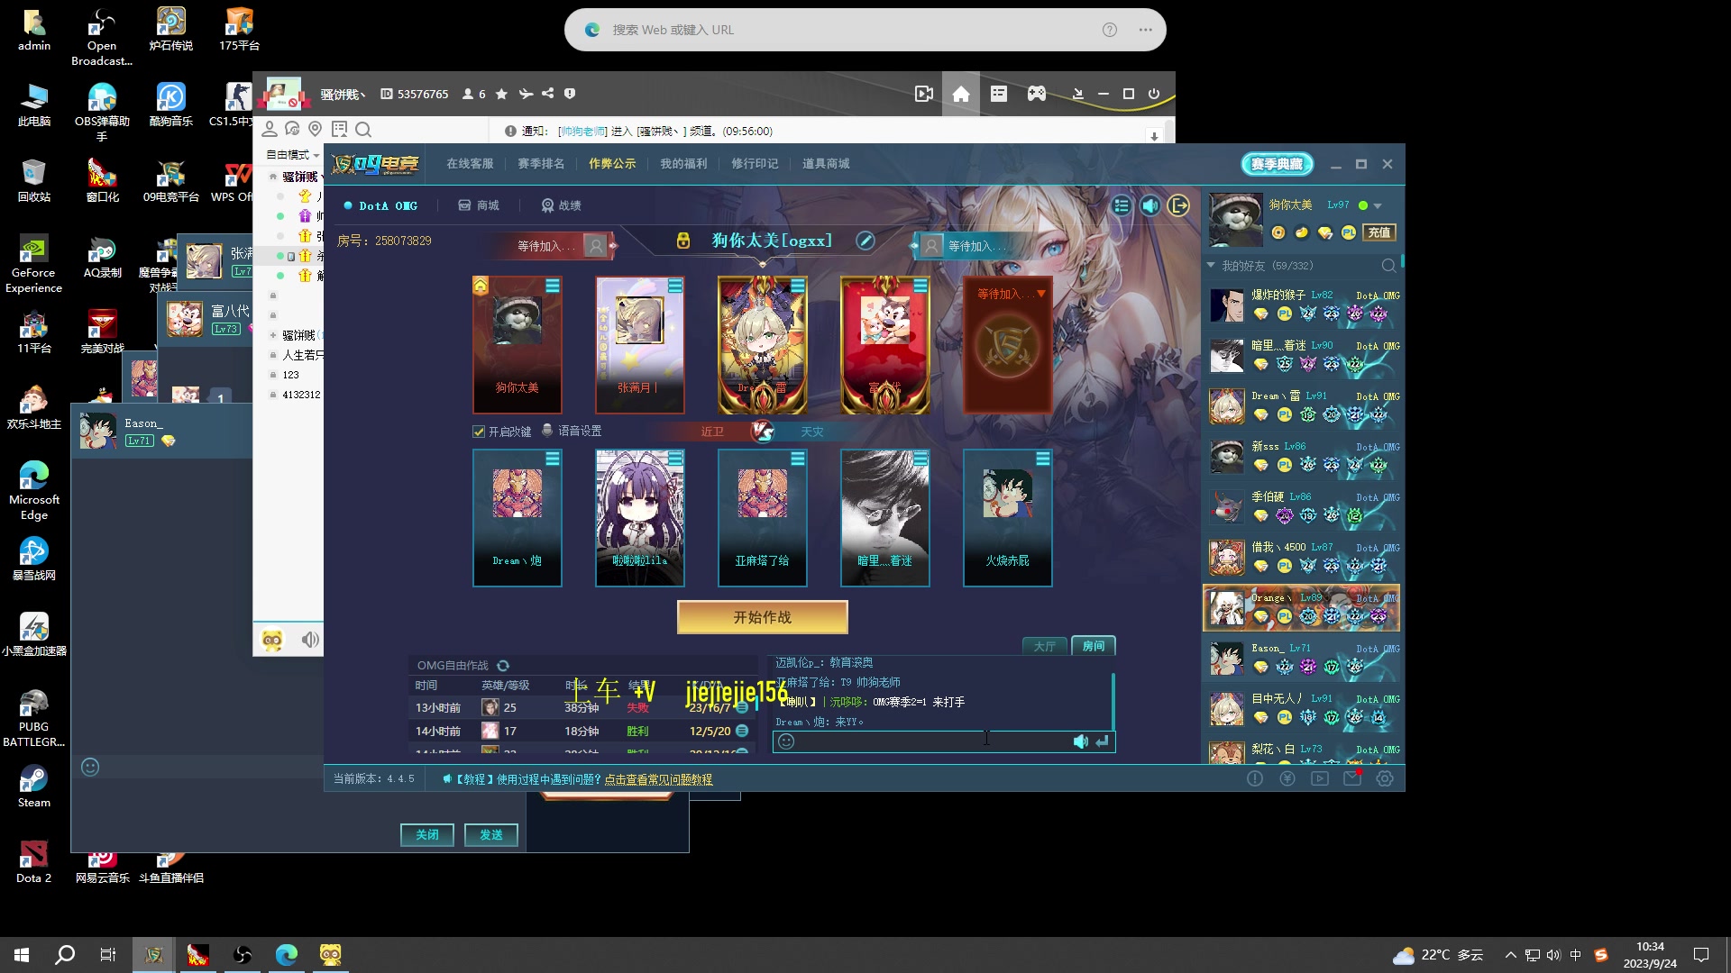Open volume speaker in YY window bottom
This screenshot has width=1731, height=973.
pyautogui.click(x=310, y=640)
